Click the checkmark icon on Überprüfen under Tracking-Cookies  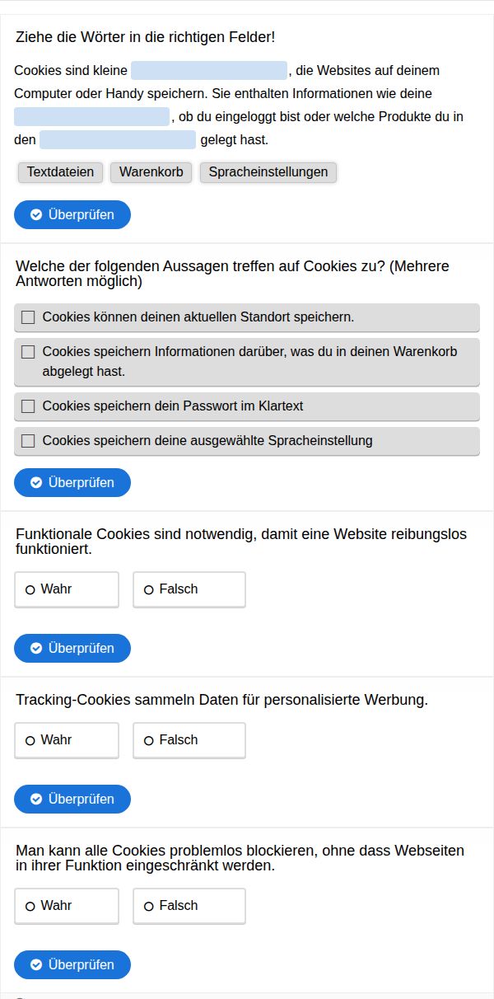tap(36, 800)
